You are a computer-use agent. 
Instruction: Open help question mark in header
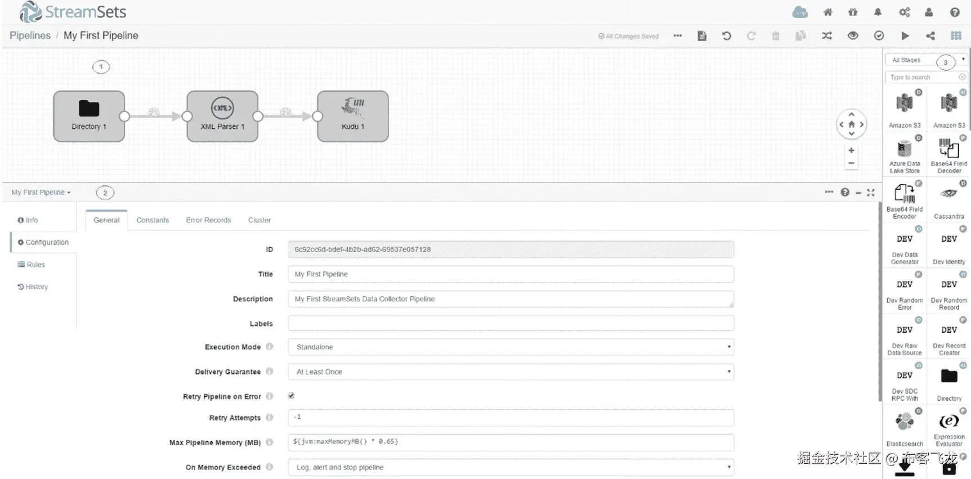[955, 12]
